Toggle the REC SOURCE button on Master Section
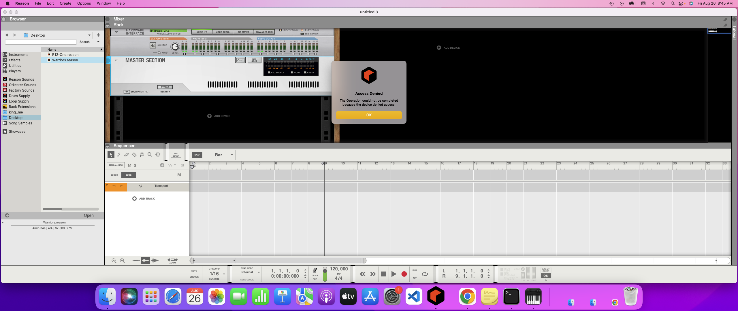The height and width of the screenshot is (311, 738). (269, 73)
